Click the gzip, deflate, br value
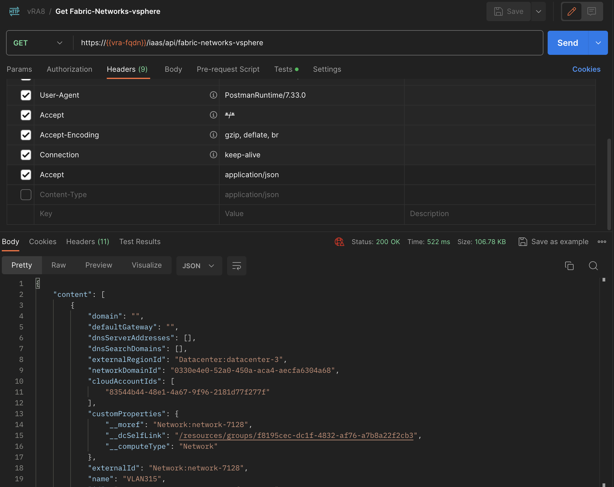Screen dimensions: 614x487 pos(252,135)
